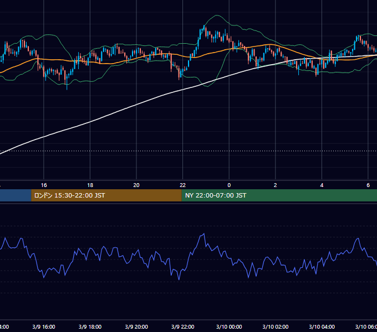The height and width of the screenshot is (332, 377).
Task: Click the 18 hour label on price chart axis
Action: tap(90, 185)
